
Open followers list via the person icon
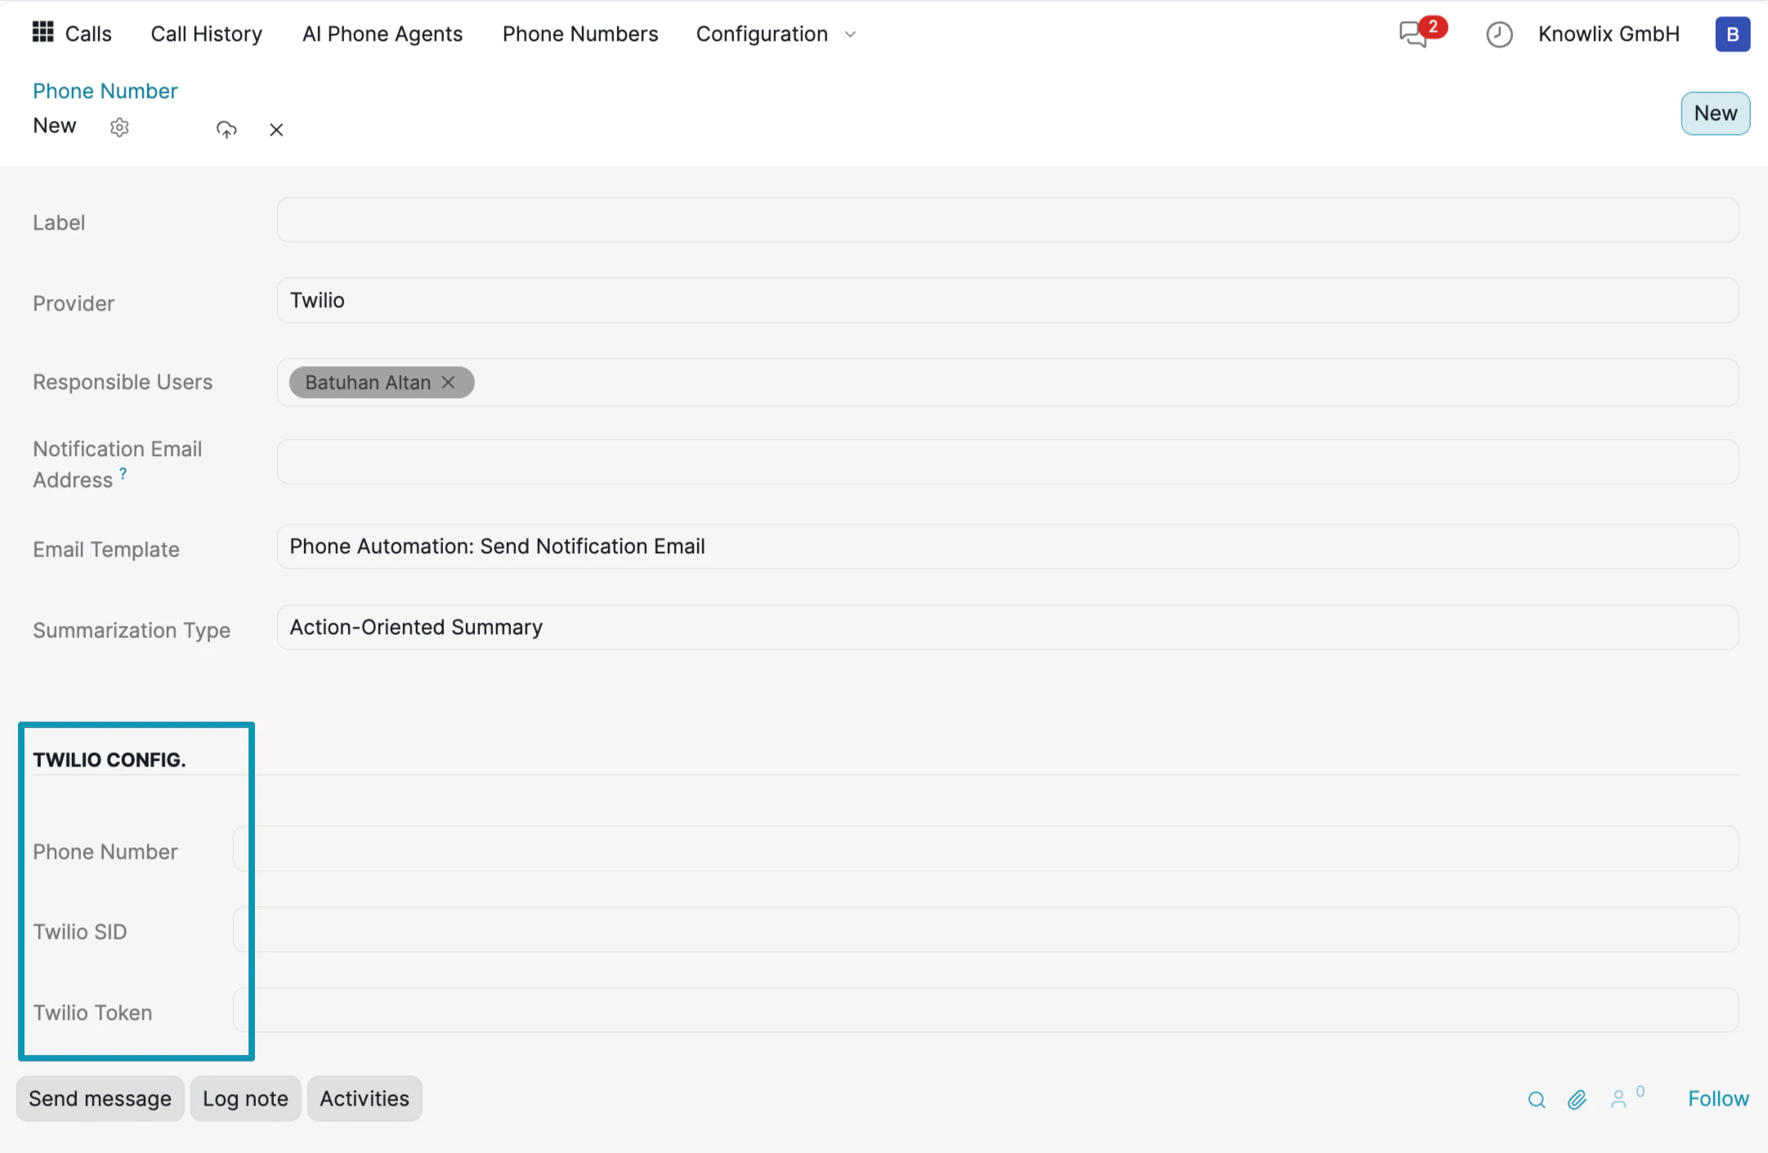(x=1621, y=1099)
